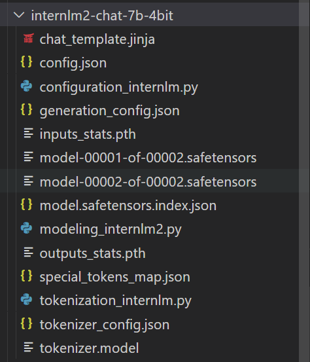Click the braces icon next to generation_config.json
The image size is (310, 362).
coord(27,109)
